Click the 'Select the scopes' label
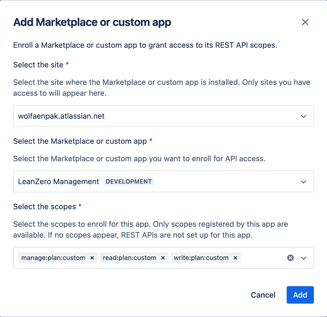The width and height of the screenshot is (327, 317). [44, 207]
